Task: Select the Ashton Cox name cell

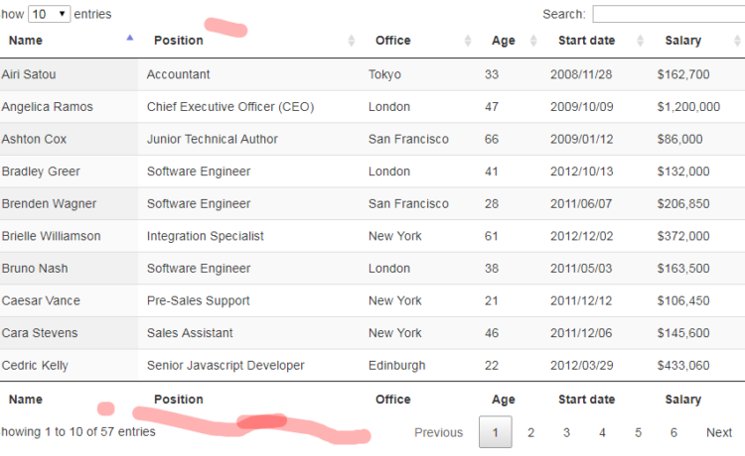Action: [69, 139]
